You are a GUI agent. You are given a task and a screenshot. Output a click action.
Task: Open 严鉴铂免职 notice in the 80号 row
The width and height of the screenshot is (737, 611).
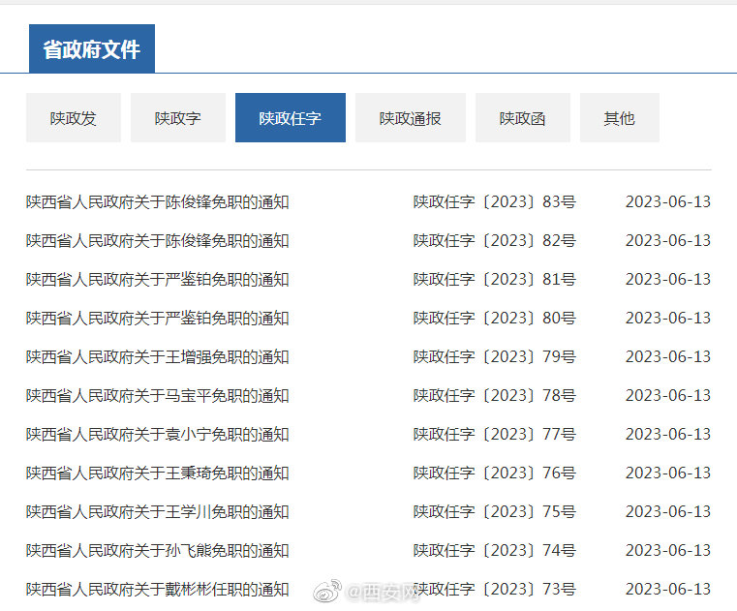pos(158,319)
